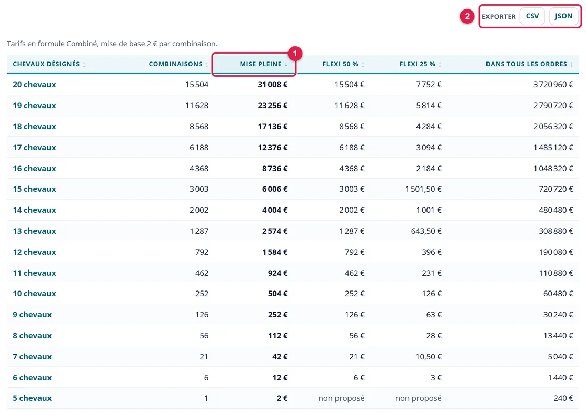Click the 15 chevaux row header

pos(34,189)
